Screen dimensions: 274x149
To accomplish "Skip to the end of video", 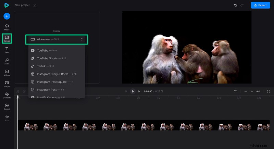I will (139, 91).
